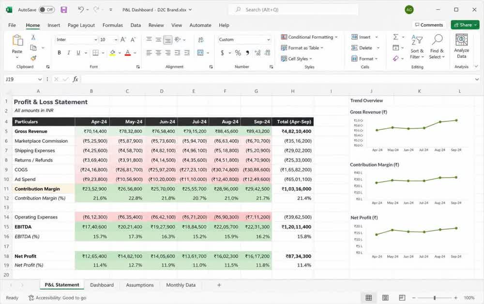Go to the Data ribbon tab
The image size is (484, 304).
tap(136, 25)
